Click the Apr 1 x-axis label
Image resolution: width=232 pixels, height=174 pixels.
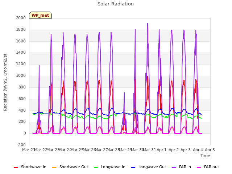click(162, 150)
